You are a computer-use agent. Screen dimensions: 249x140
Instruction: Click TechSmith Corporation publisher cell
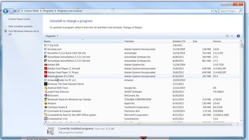[x=137, y=107]
